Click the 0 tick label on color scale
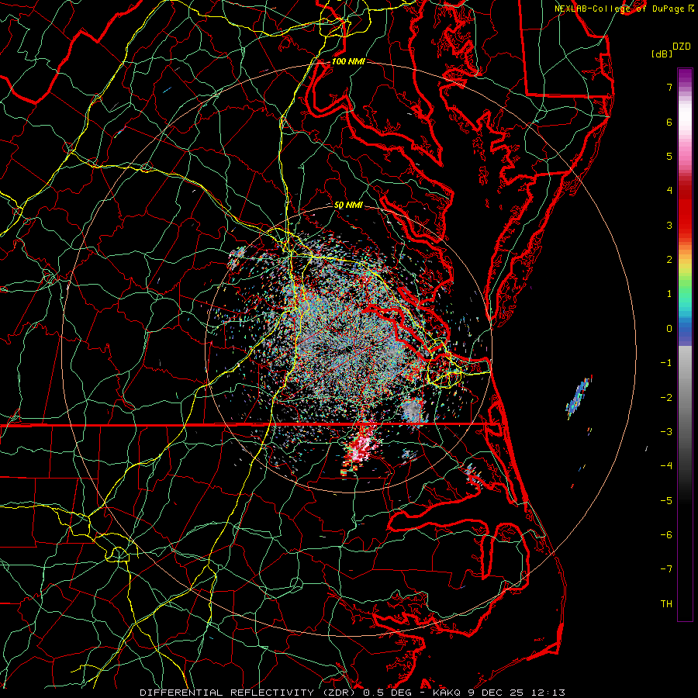The image size is (698, 698). [669, 329]
